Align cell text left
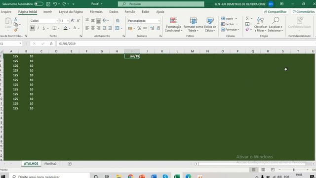 [87, 28]
